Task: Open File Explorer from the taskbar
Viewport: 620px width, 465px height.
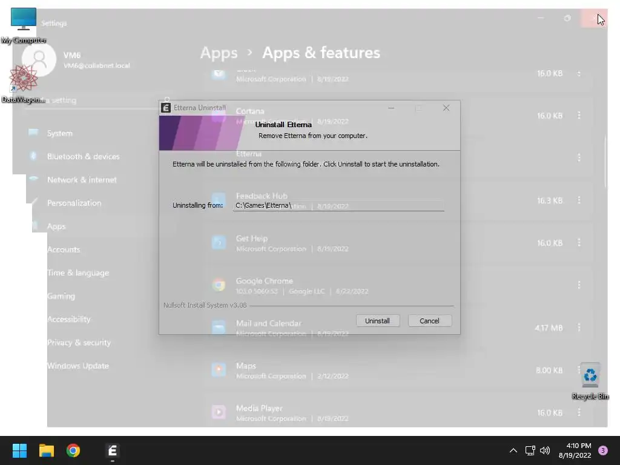Action: [46, 450]
